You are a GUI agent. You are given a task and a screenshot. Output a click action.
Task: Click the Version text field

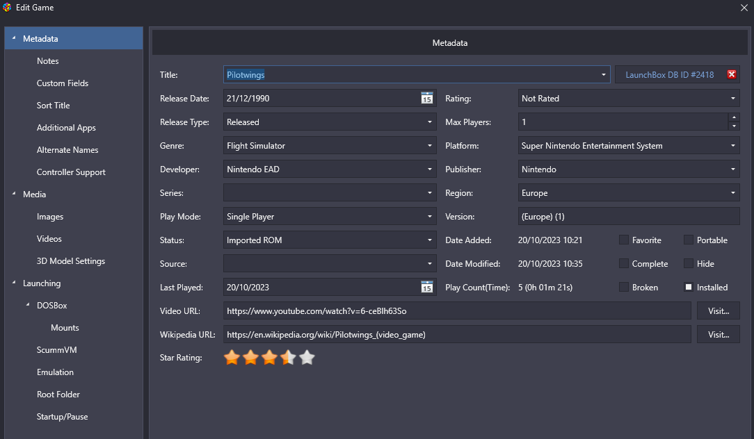pyautogui.click(x=629, y=217)
